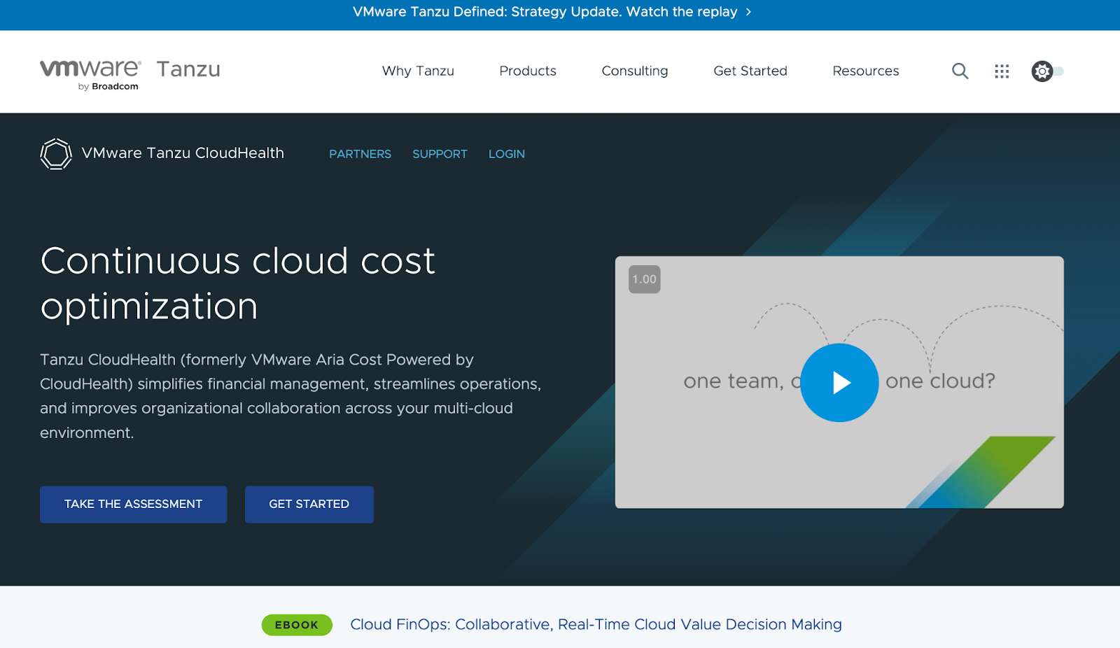Click the green EBOOK badge
1120x648 pixels.
point(297,625)
